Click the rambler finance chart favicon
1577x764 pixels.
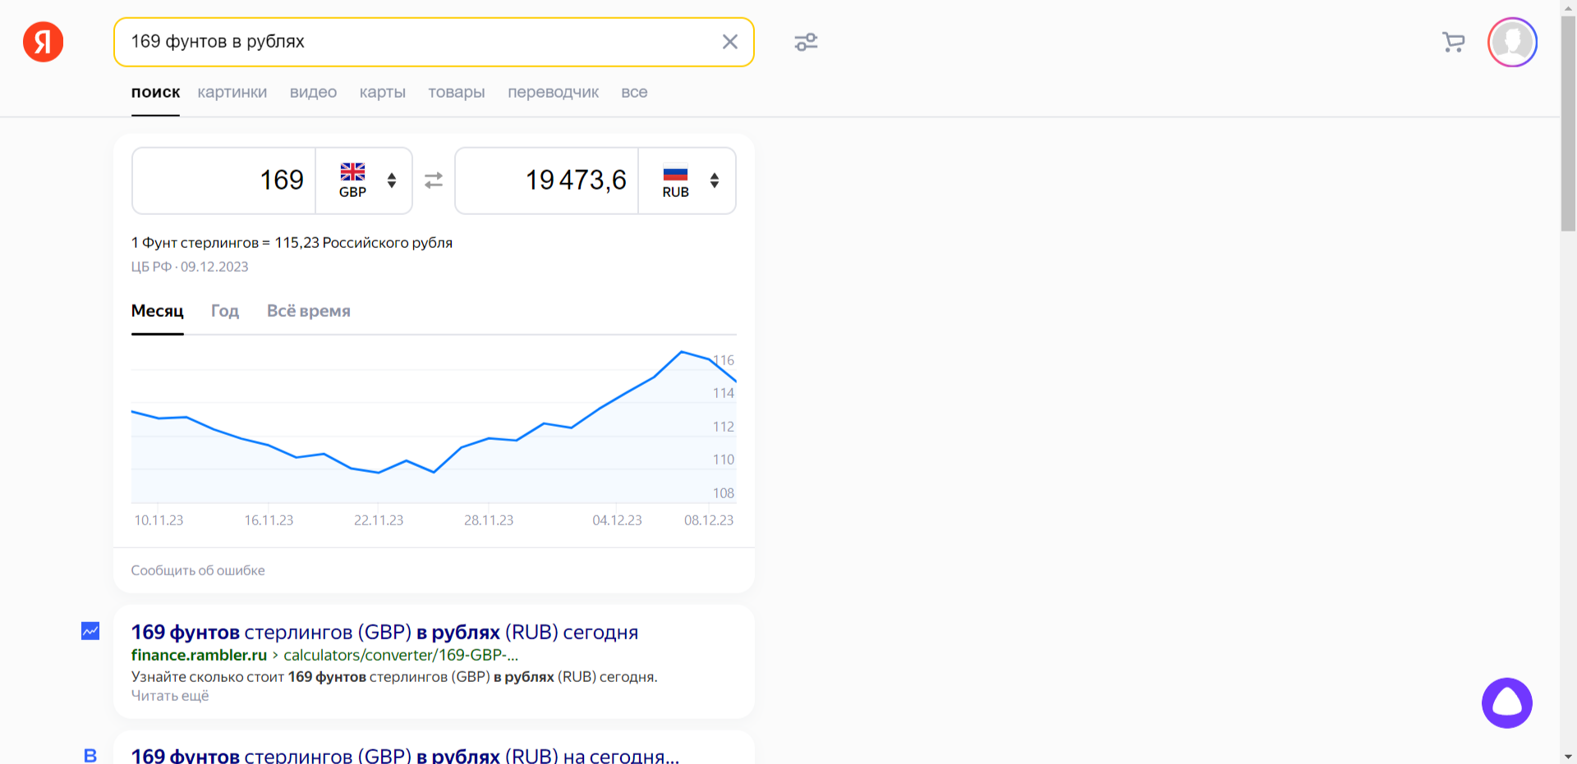tap(90, 631)
